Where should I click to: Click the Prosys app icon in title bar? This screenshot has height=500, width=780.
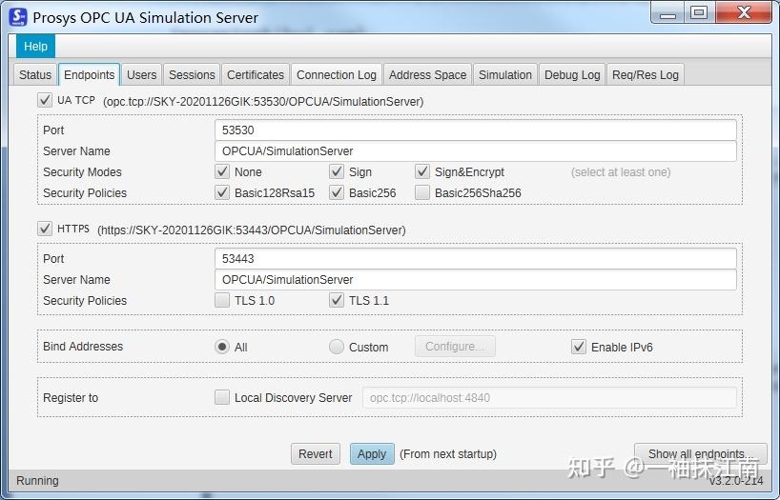[x=18, y=16]
